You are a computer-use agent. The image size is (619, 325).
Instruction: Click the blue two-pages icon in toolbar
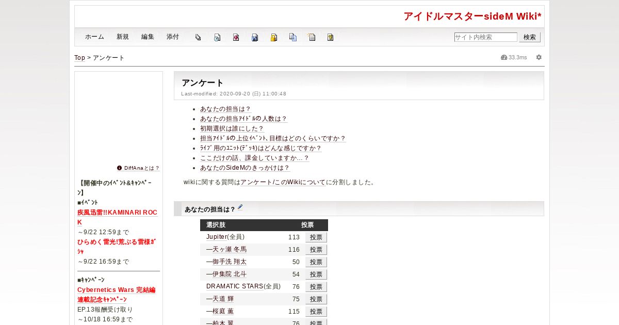coord(293,37)
